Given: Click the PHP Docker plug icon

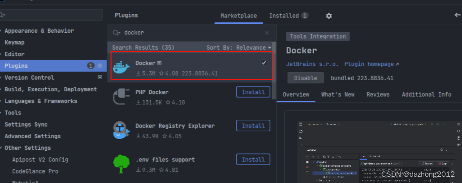Looking at the screenshot, I should (122, 97).
